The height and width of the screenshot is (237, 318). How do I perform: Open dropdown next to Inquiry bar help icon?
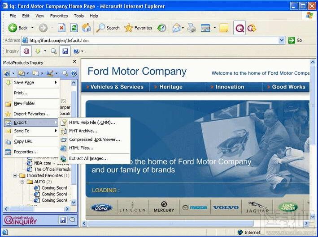82,51
